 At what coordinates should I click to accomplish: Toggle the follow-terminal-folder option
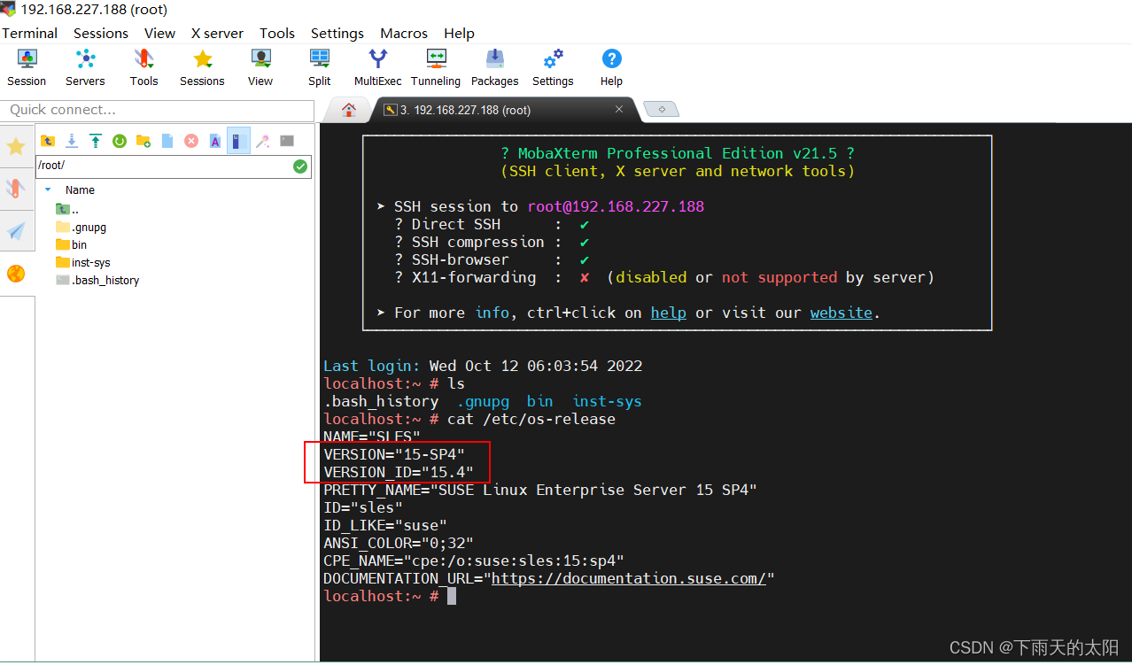click(237, 140)
